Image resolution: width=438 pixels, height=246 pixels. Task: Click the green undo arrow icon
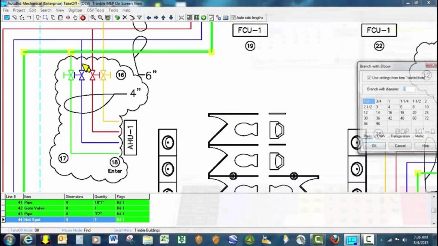(x=117, y=18)
